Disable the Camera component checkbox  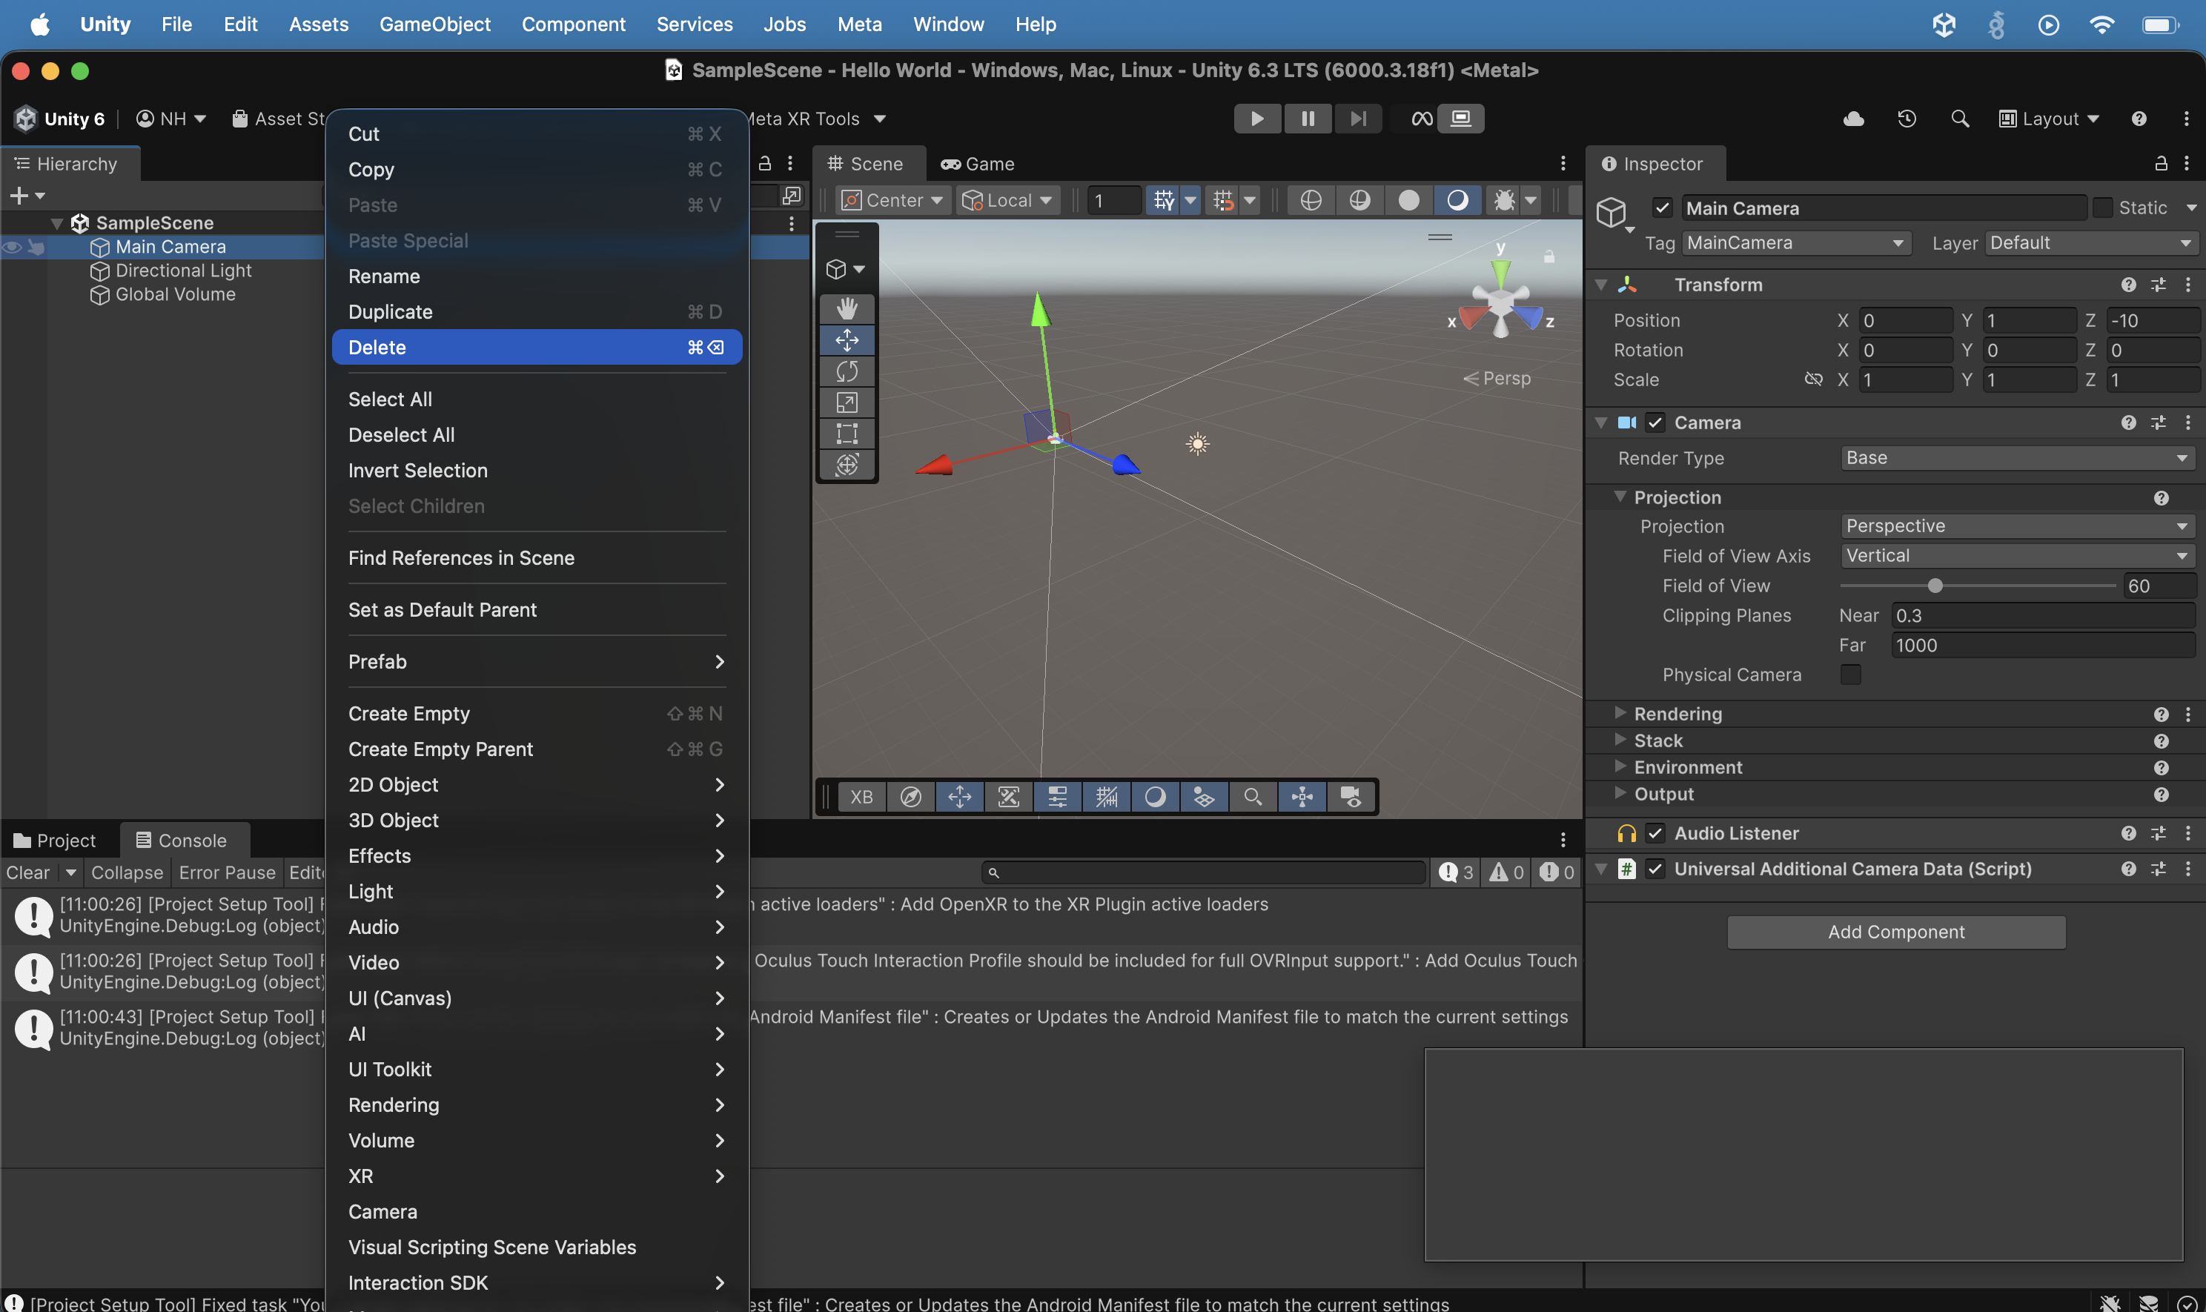[x=1655, y=423]
